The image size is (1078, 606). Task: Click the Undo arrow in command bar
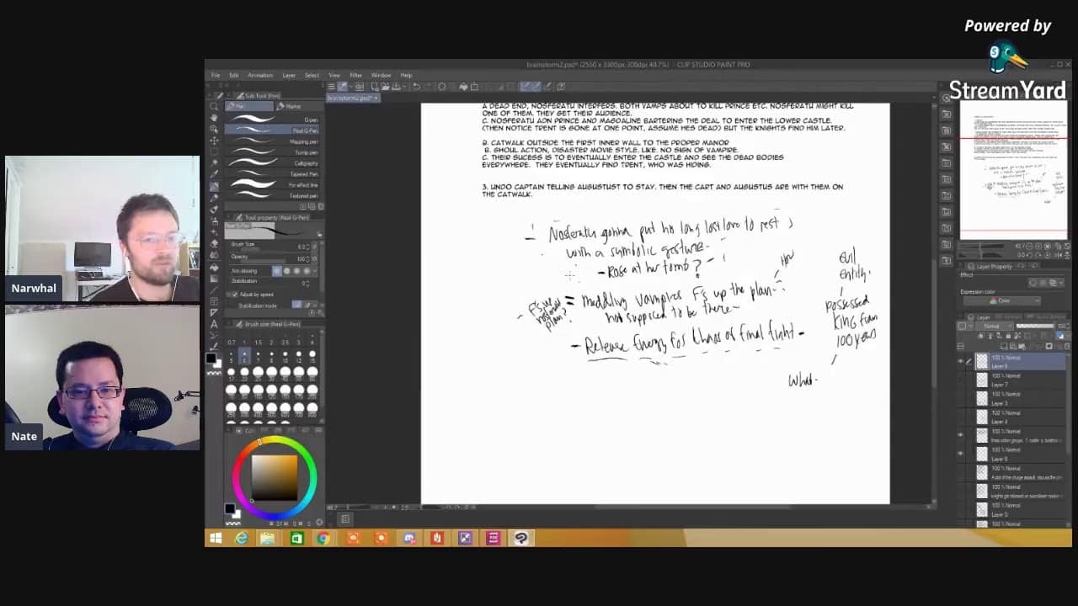coord(416,87)
